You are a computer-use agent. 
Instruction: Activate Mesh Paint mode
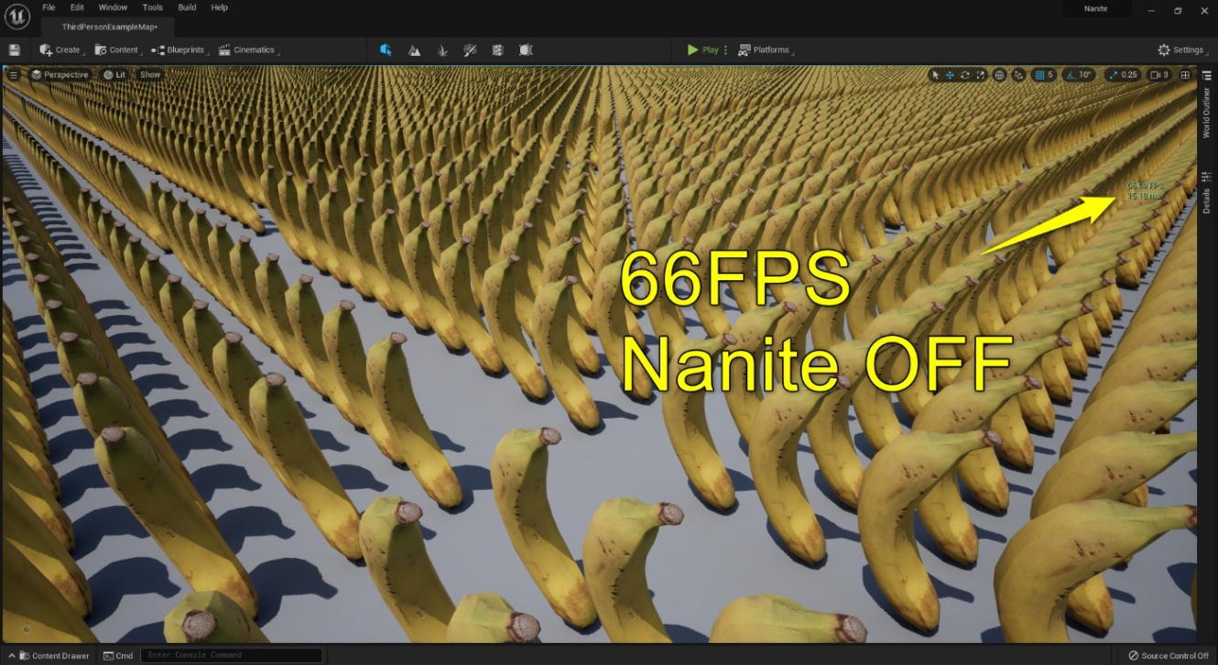(x=469, y=50)
